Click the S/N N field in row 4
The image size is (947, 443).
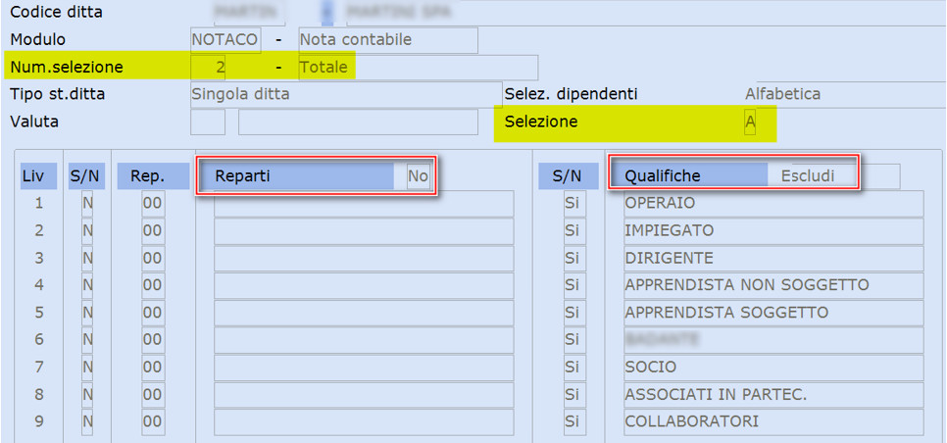(x=87, y=285)
